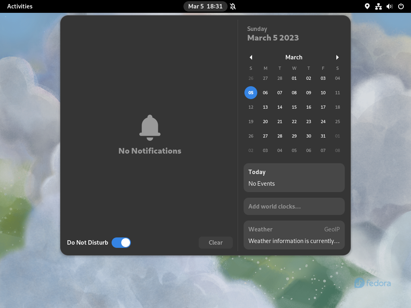
Task: Select Saturday March 18
Action: (337, 107)
